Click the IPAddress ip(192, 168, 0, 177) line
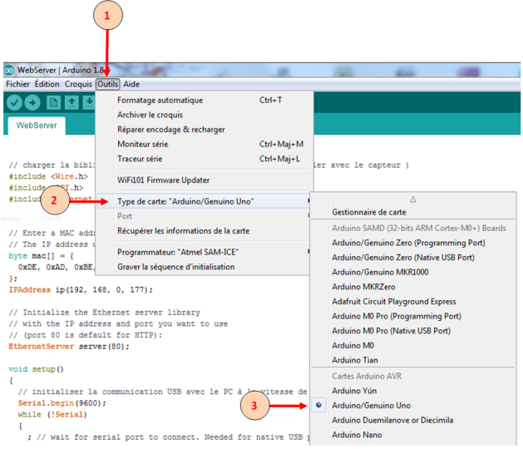Screen dimensions: 523x449 pos(81,290)
